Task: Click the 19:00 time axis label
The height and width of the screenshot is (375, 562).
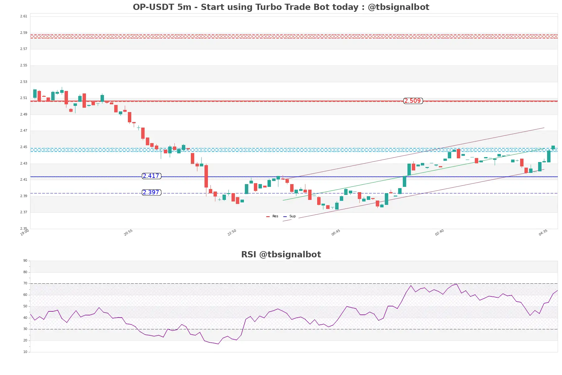Action: pos(25,233)
